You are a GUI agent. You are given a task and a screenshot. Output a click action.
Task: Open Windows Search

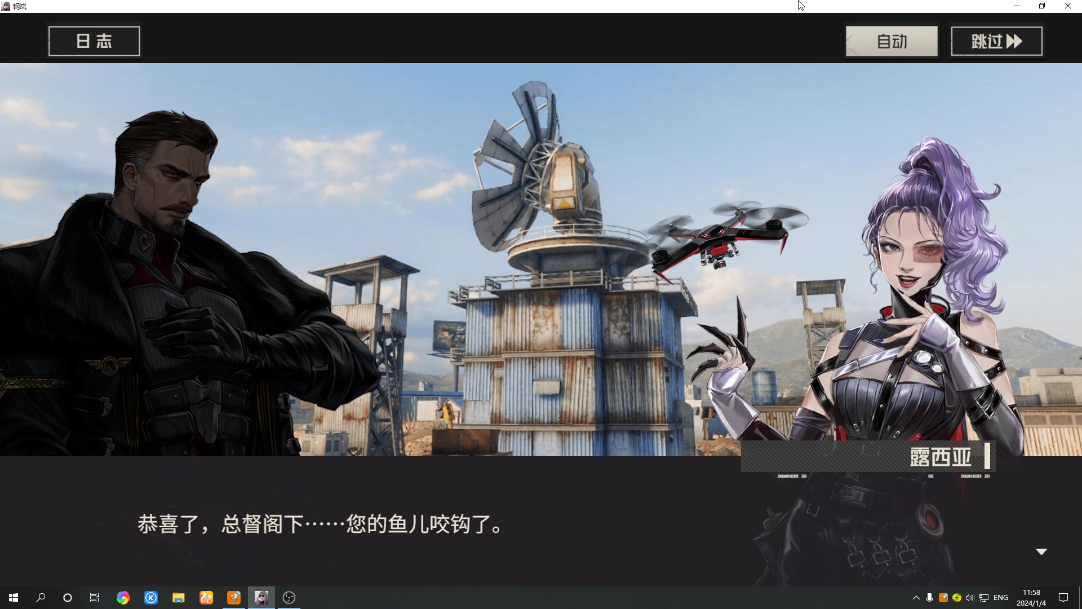click(39, 597)
